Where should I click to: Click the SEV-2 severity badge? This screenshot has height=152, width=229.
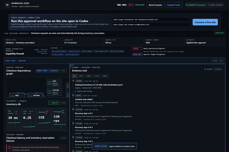tap(131, 5)
